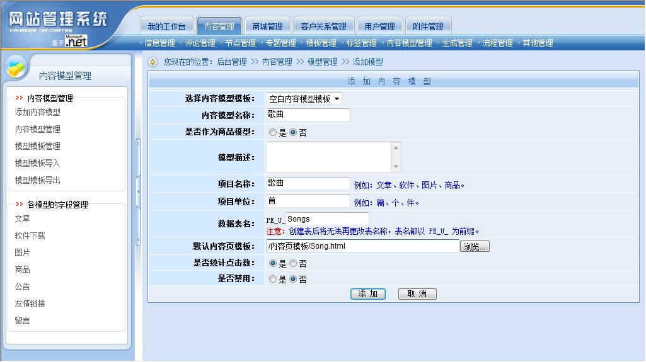Open the 用户管理 tab

tap(379, 26)
